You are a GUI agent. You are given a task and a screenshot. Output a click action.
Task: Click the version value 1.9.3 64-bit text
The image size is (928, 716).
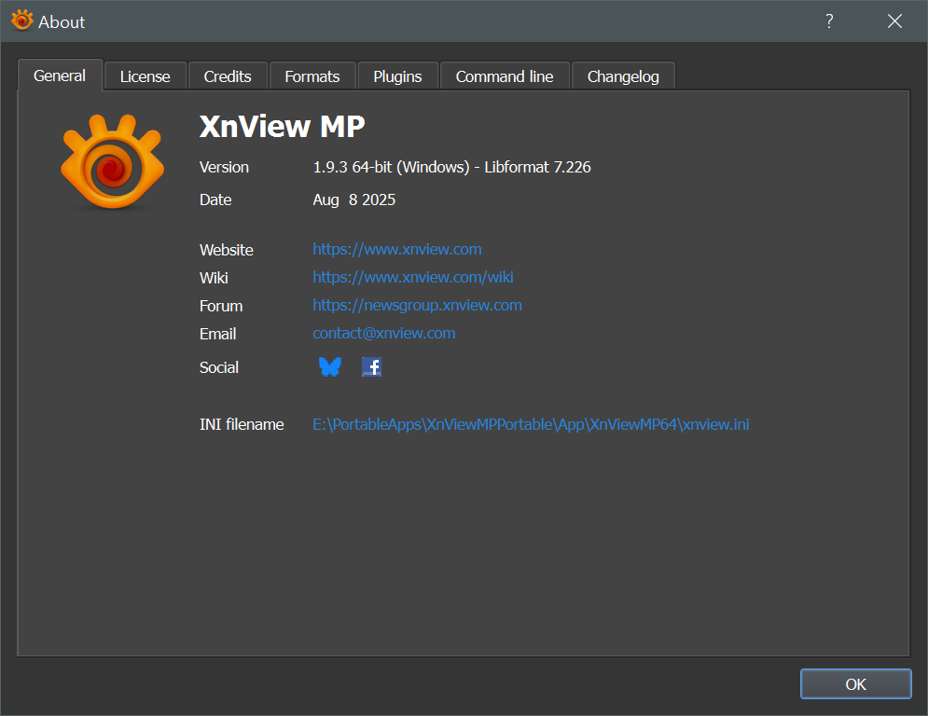[x=451, y=167]
